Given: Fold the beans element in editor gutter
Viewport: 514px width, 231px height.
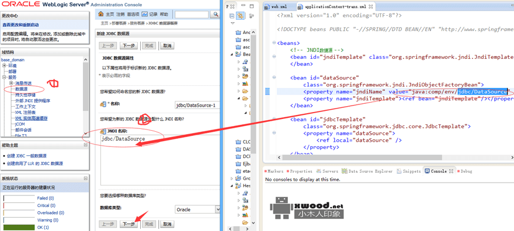Looking at the screenshot, I should 274,43.
